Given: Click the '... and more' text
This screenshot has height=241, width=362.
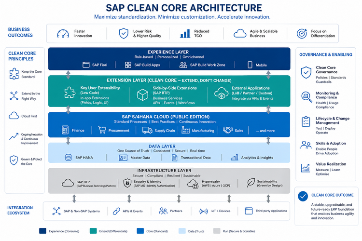Looking at the screenshot, I should tap(265, 131).
